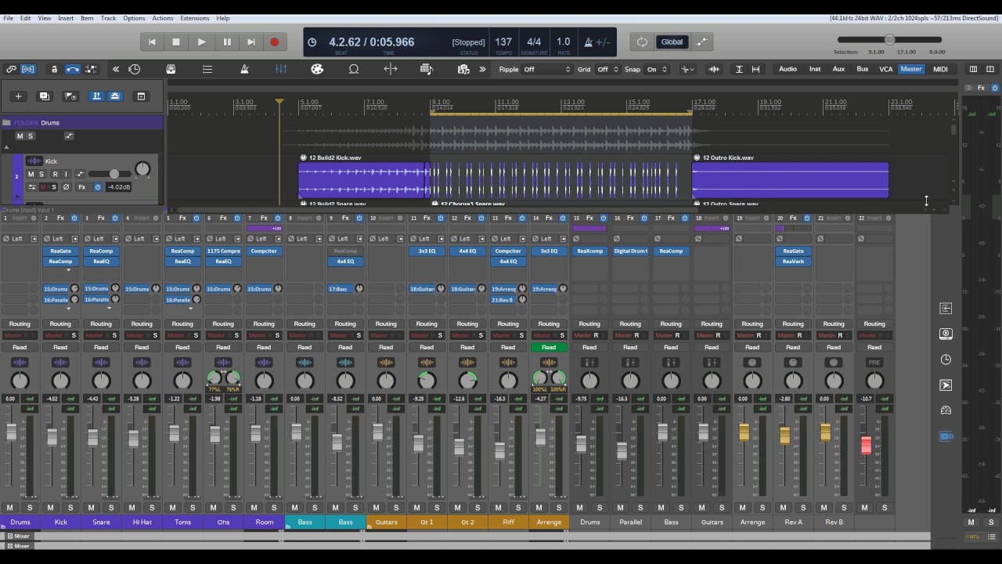Click the tap tempo metronome in transport
This screenshot has height=564, width=1002.
point(589,42)
